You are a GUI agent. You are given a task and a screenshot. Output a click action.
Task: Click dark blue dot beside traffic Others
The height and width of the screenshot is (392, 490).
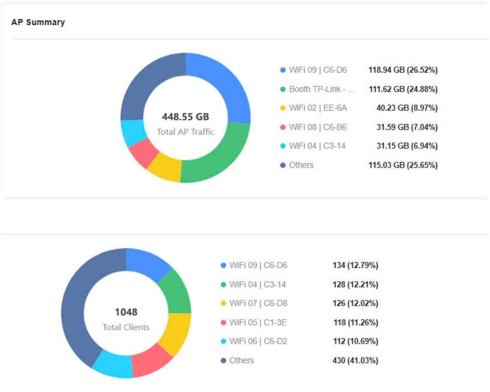283,165
